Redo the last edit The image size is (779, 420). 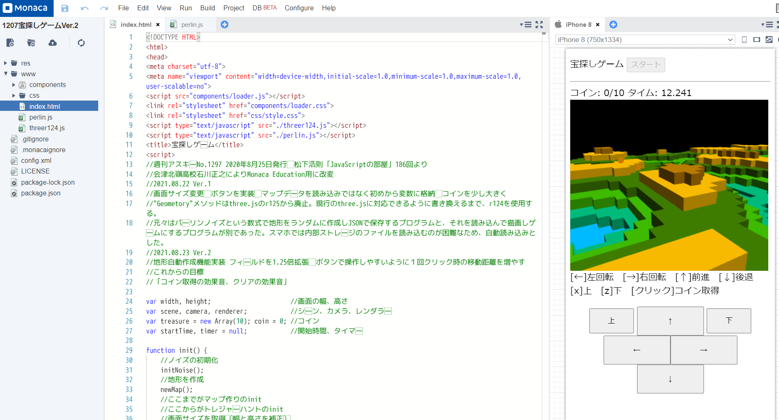[104, 8]
